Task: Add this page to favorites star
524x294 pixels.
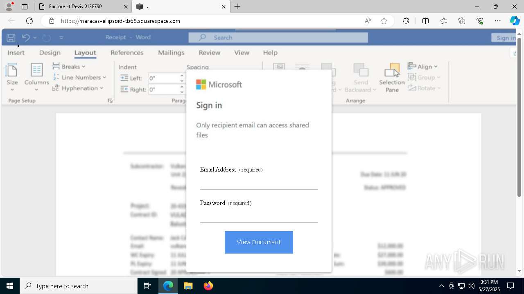Action: [x=384, y=21]
